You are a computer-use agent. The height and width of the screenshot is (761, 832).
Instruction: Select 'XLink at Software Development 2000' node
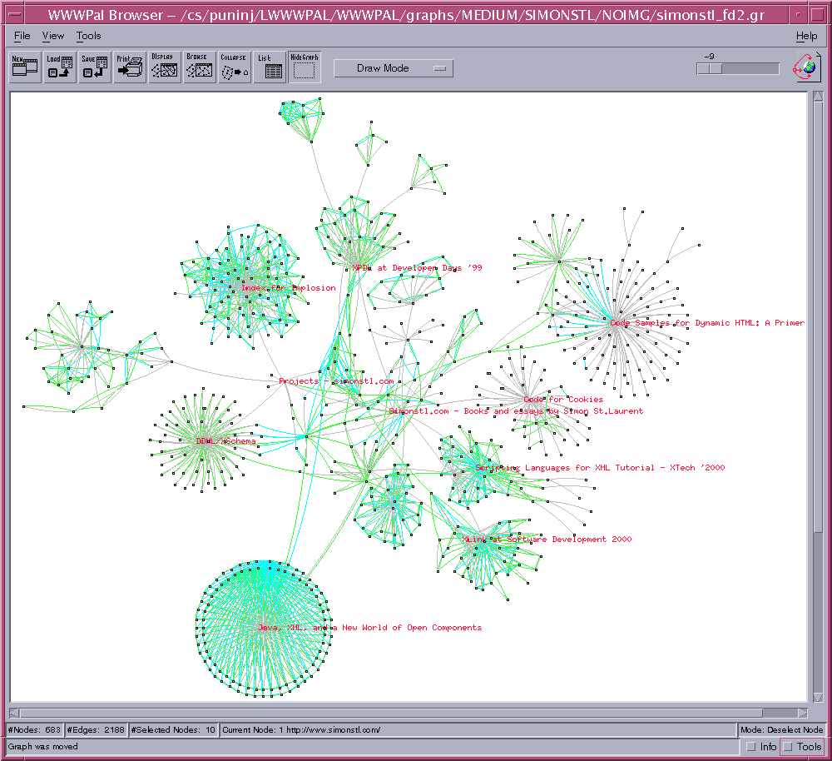coord(547,539)
